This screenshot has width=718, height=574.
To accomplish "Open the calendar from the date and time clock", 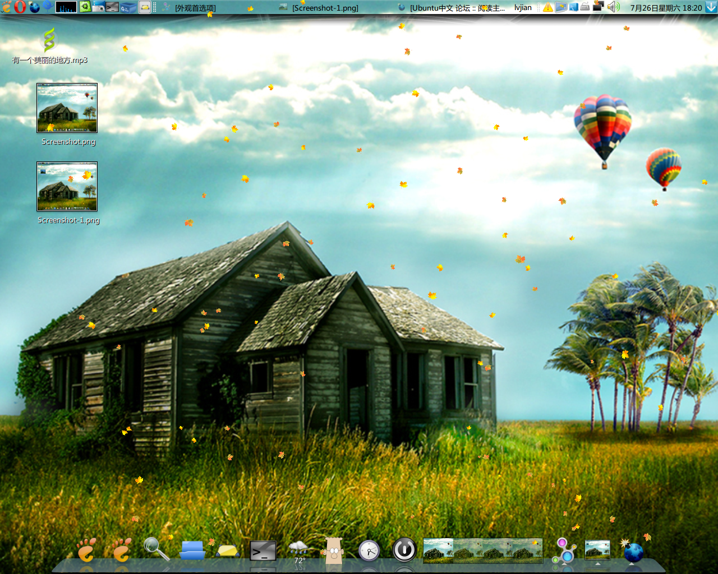I will [666, 8].
